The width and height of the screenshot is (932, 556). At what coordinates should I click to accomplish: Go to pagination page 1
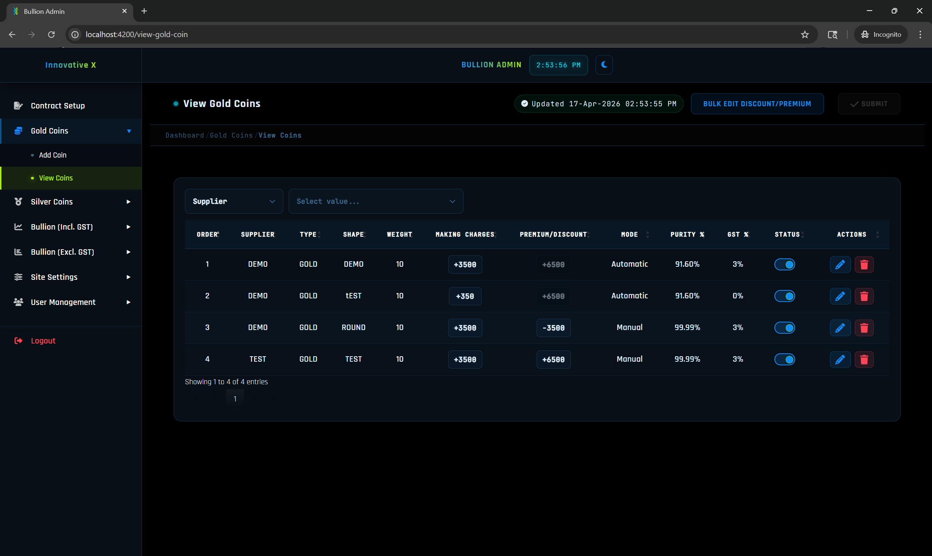point(235,399)
